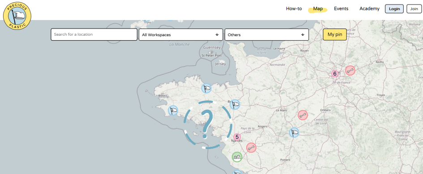
Task: Open the green house pin below Nantes
Action: (x=237, y=157)
